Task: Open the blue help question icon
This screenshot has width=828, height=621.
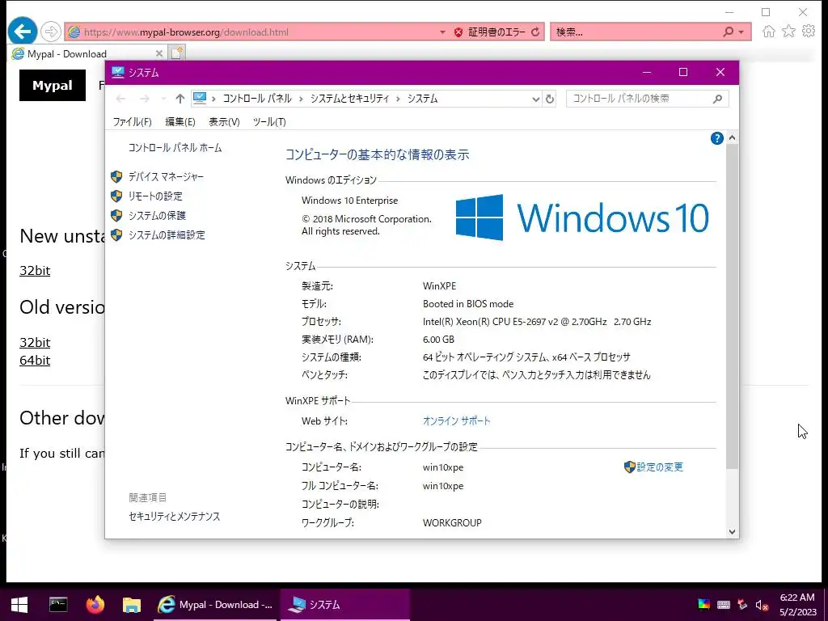Action: (716, 138)
